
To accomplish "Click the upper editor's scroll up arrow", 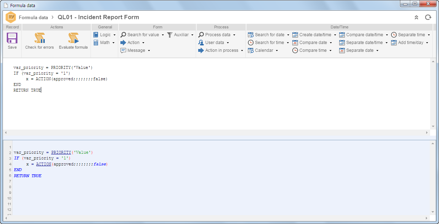I will pos(433,62).
